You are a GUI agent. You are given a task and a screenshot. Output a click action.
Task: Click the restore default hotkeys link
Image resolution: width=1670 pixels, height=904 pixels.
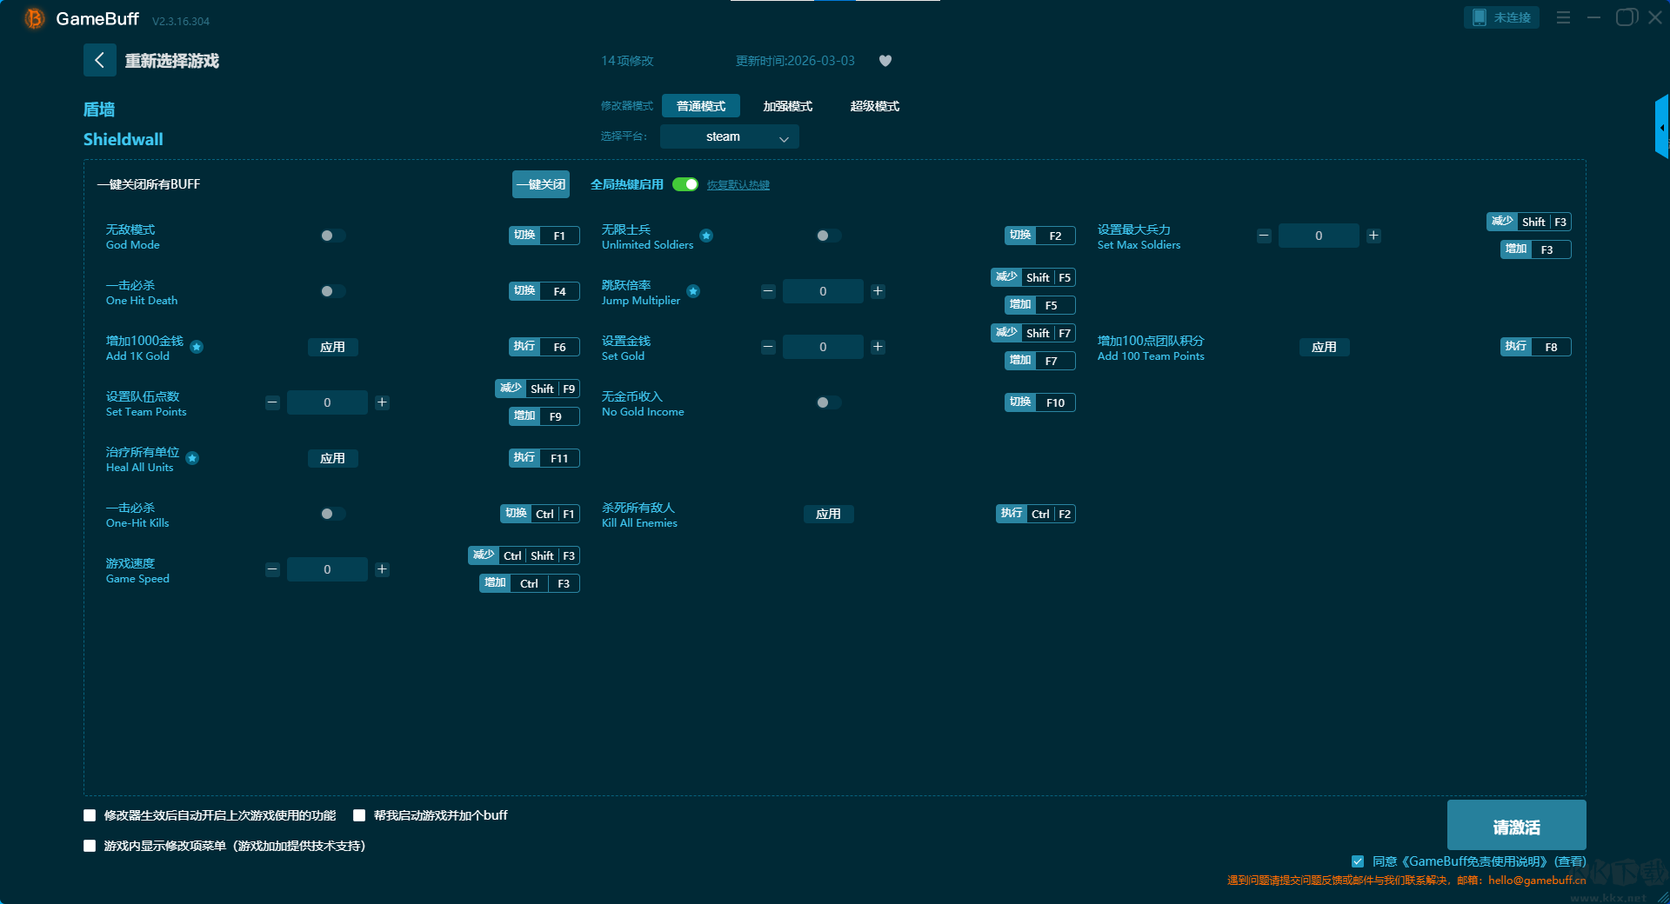coord(738,185)
